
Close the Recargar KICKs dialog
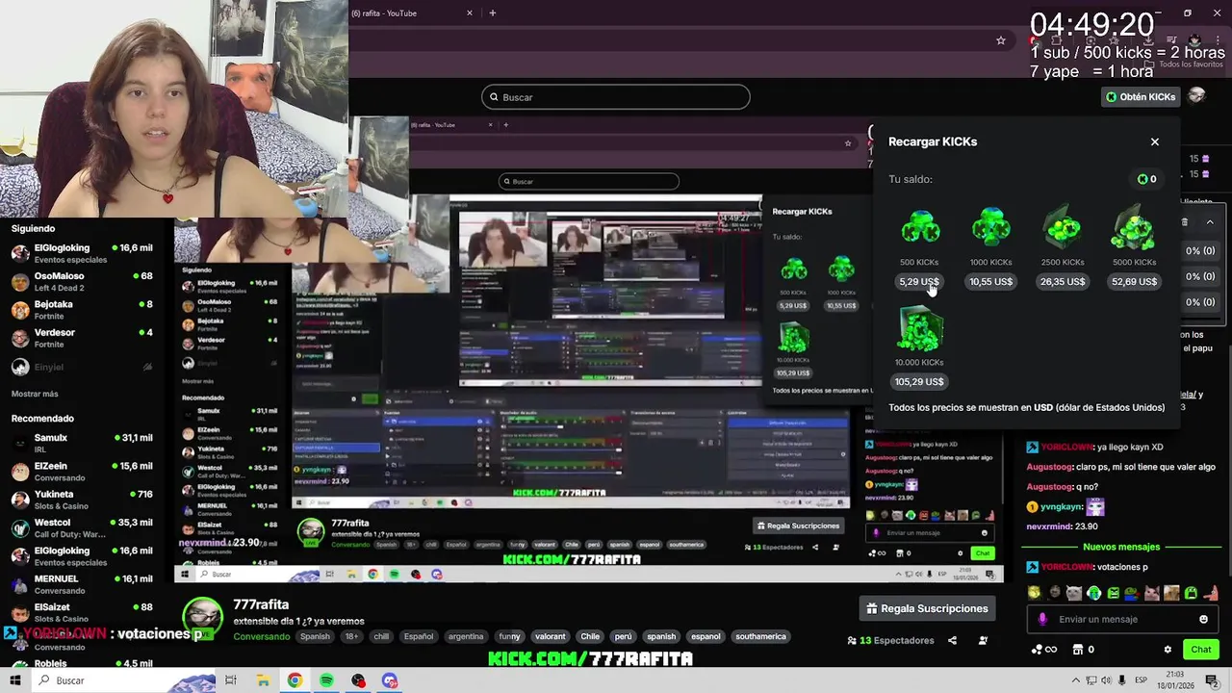pos(1155,141)
